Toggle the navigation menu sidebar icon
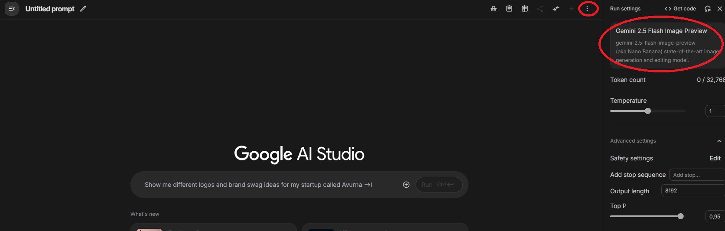725x231 pixels. (12, 9)
